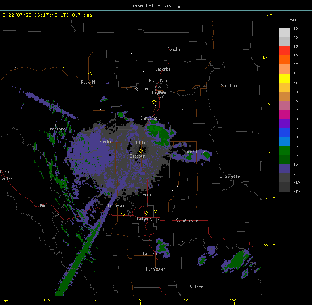The image size is (312, 305).
Task: Select the red 60-65 dBZ legend swatch
Action: pyautogui.click(x=284, y=51)
